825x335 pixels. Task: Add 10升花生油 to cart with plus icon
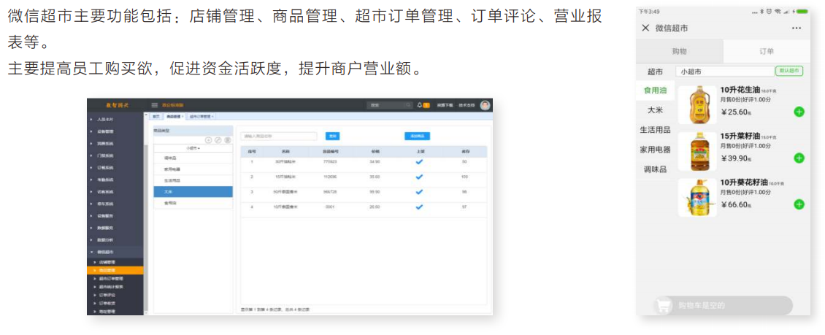(x=799, y=112)
